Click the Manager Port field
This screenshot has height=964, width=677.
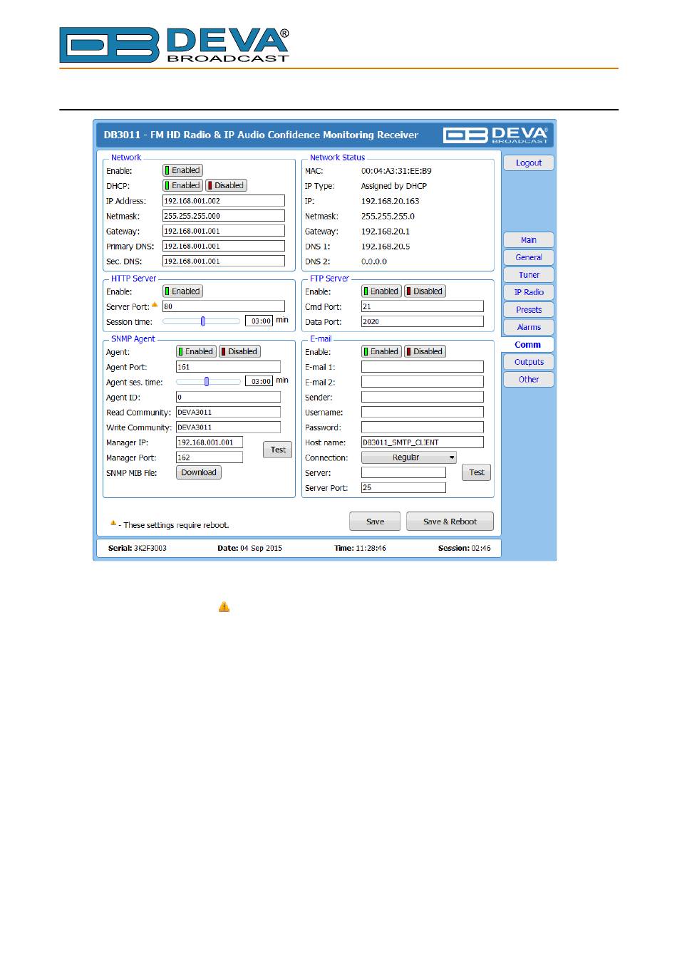[210, 457]
